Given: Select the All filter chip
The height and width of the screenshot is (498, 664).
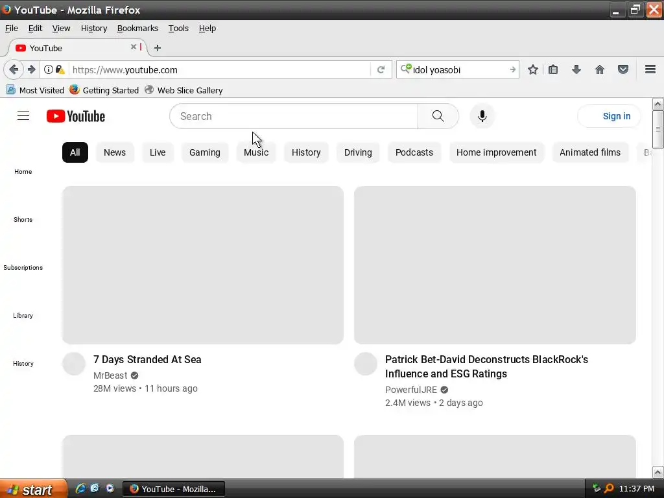Looking at the screenshot, I should [75, 152].
